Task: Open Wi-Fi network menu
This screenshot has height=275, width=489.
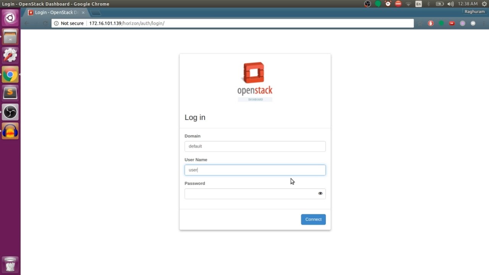Action: click(x=408, y=4)
